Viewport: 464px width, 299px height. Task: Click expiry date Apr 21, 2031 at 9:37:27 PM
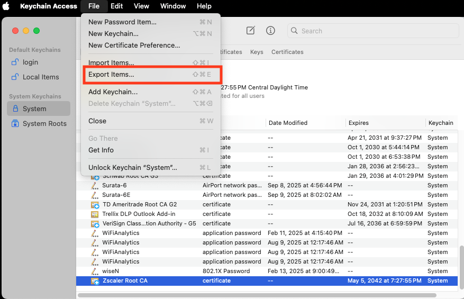coord(385,138)
